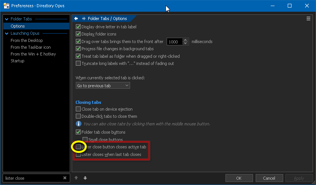Click the milliseconds value field showing 1000
316x185 pixels.
(x=175, y=42)
